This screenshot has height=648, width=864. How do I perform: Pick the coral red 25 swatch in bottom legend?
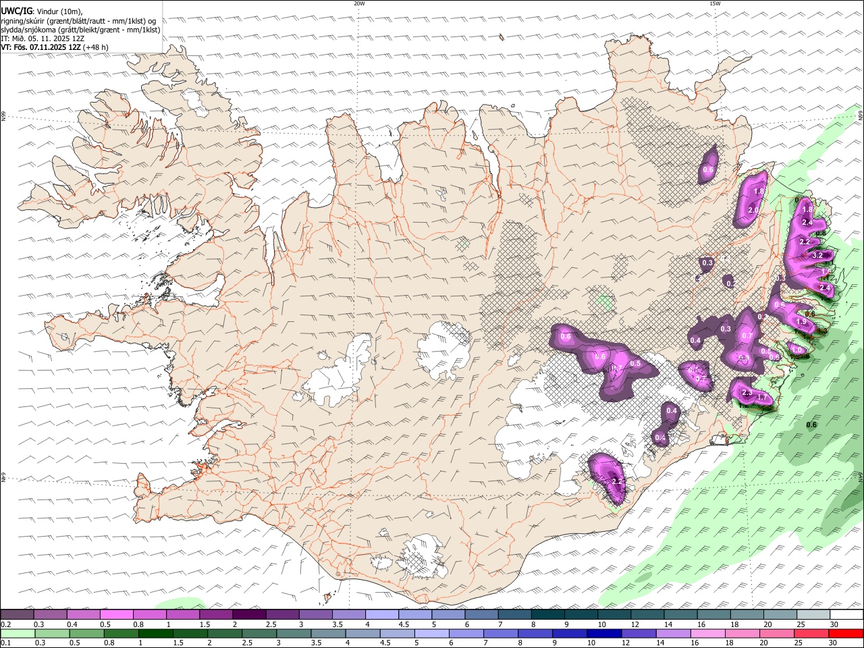coord(812,633)
